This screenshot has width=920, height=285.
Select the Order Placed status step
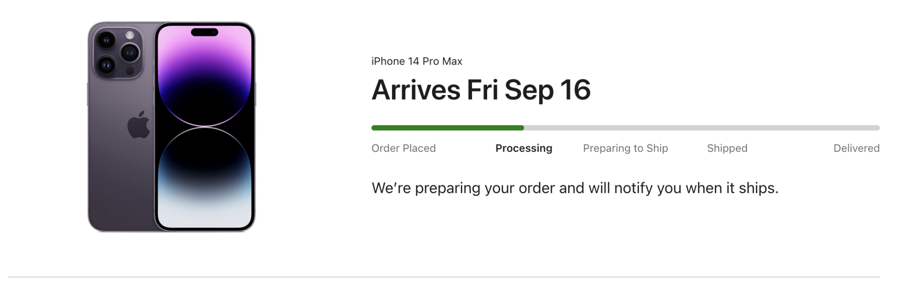(403, 148)
